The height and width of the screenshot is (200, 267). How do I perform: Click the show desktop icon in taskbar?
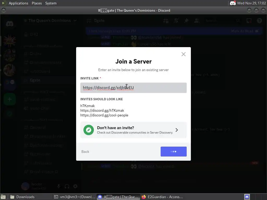(3, 197)
